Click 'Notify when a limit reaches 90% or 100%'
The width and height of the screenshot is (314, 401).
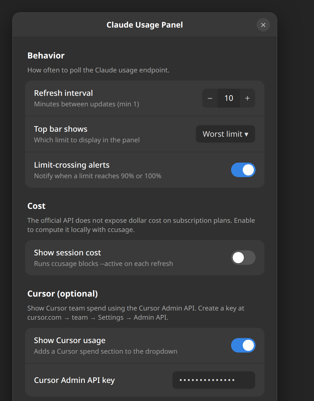click(98, 176)
